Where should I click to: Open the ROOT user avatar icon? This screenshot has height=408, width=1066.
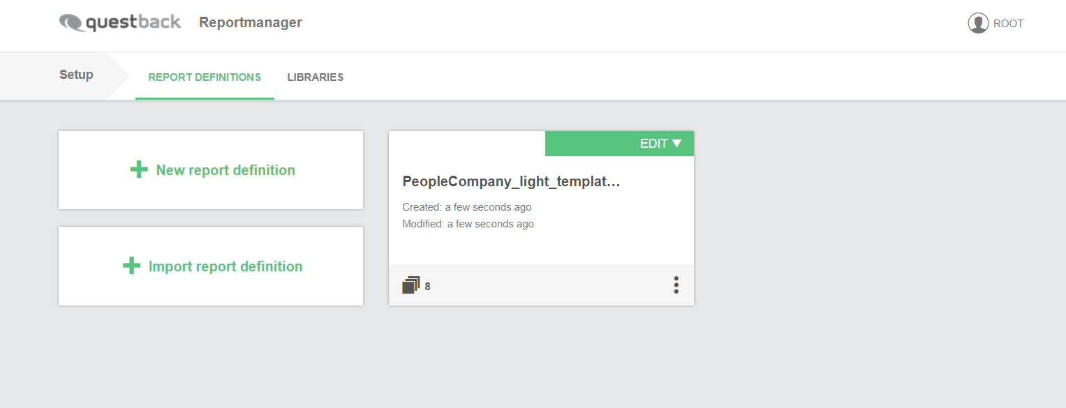click(x=978, y=23)
